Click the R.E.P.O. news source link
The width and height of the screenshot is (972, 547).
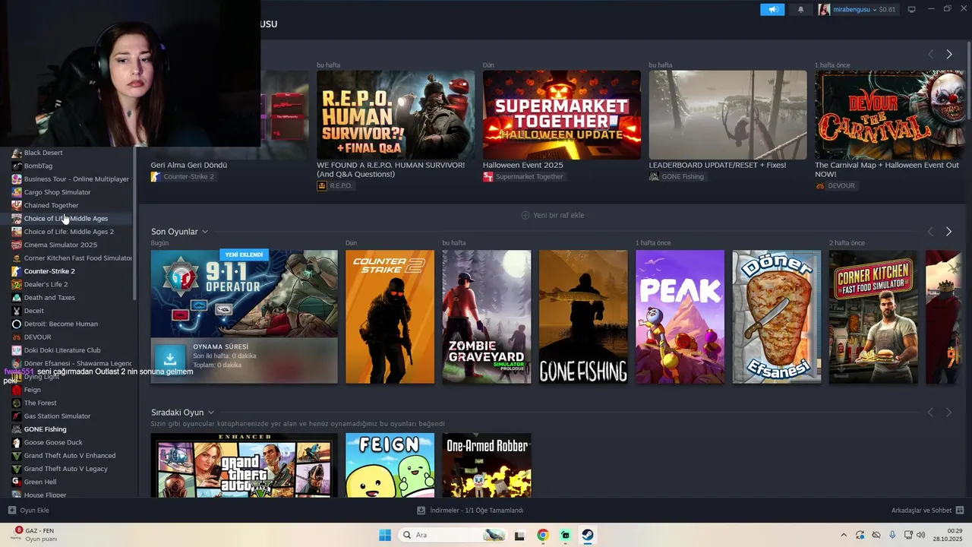pyautogui.click(x=335, y=185)
